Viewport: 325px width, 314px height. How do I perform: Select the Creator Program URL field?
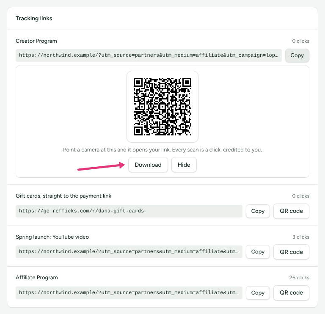click(149, 55)
